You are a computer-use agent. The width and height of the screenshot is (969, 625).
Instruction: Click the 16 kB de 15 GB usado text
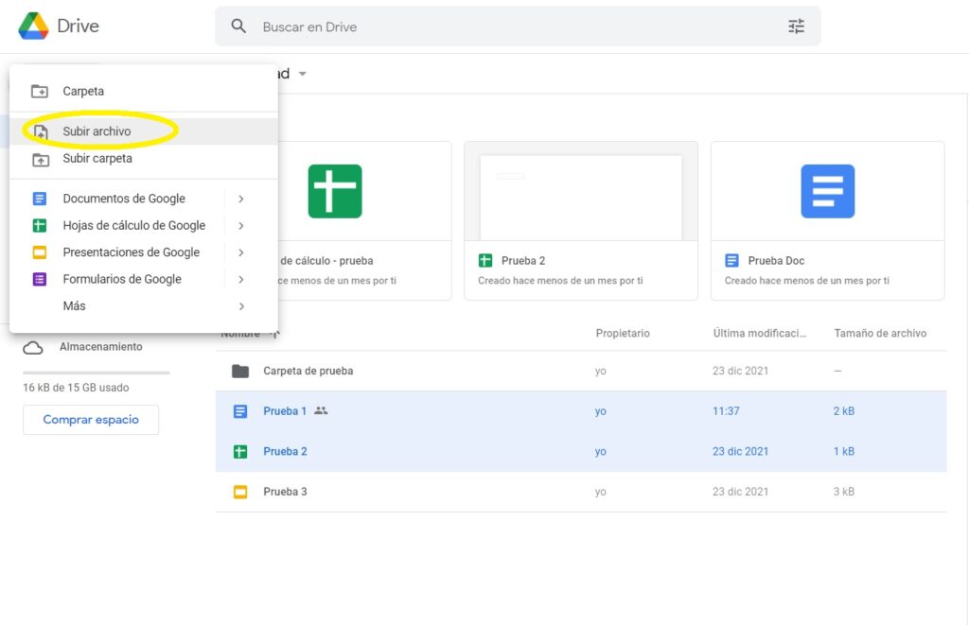(x=76, y=388)
